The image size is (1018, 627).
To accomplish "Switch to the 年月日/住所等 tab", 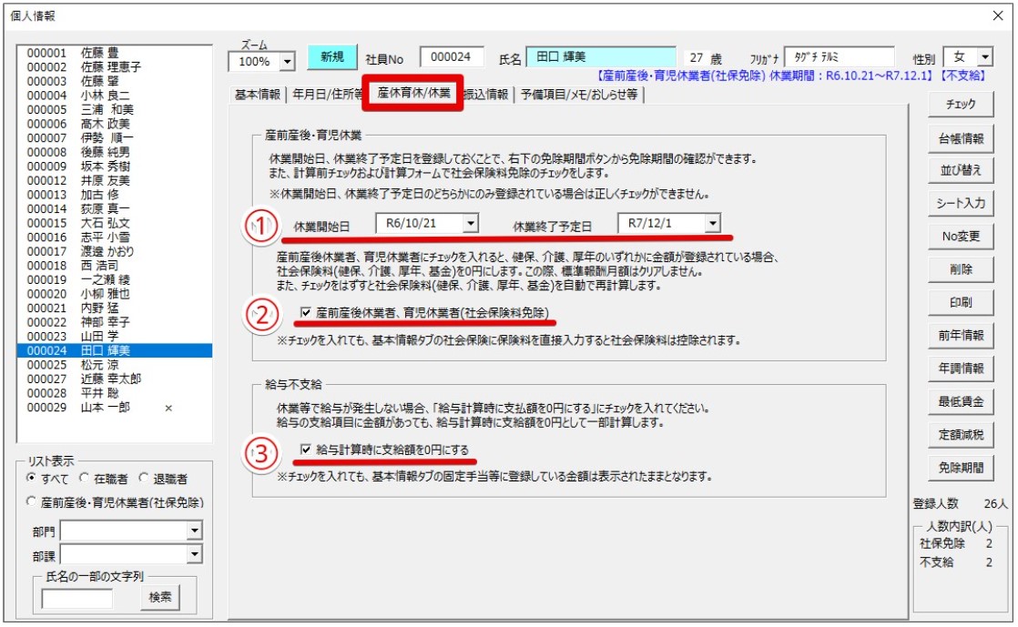I will [327, 95].
